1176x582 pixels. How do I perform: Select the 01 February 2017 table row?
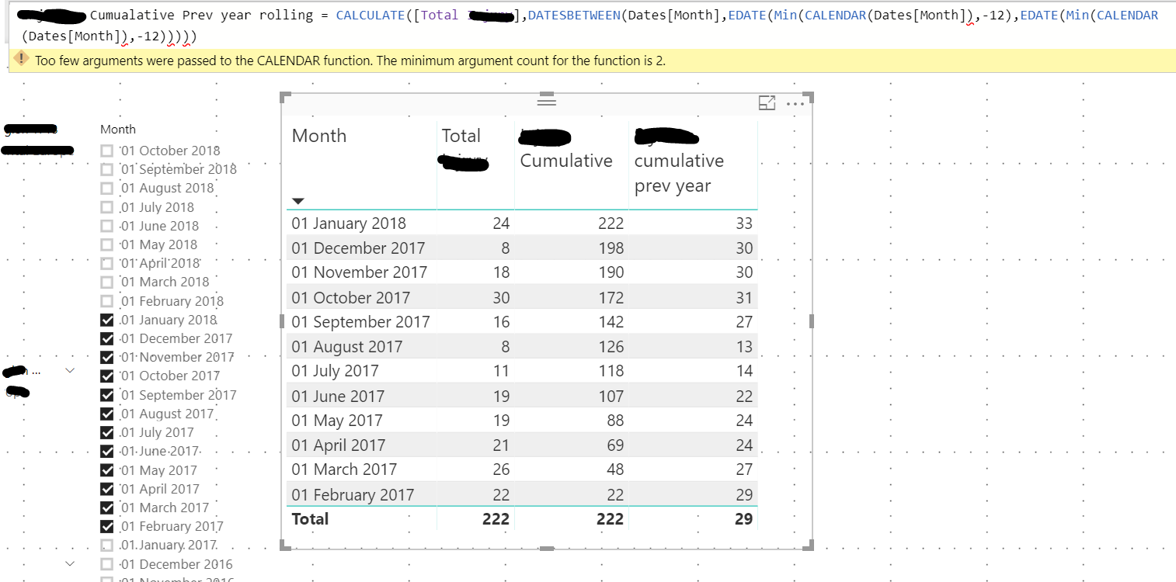pyautogui.click(x=522, y=494)
